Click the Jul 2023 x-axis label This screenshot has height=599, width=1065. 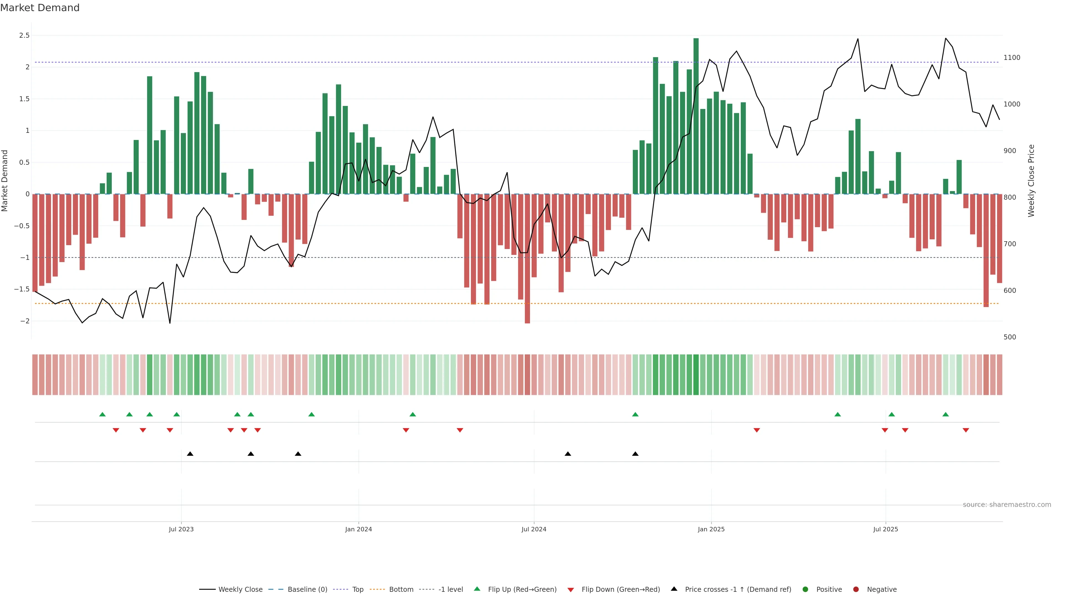pos(181,530)
